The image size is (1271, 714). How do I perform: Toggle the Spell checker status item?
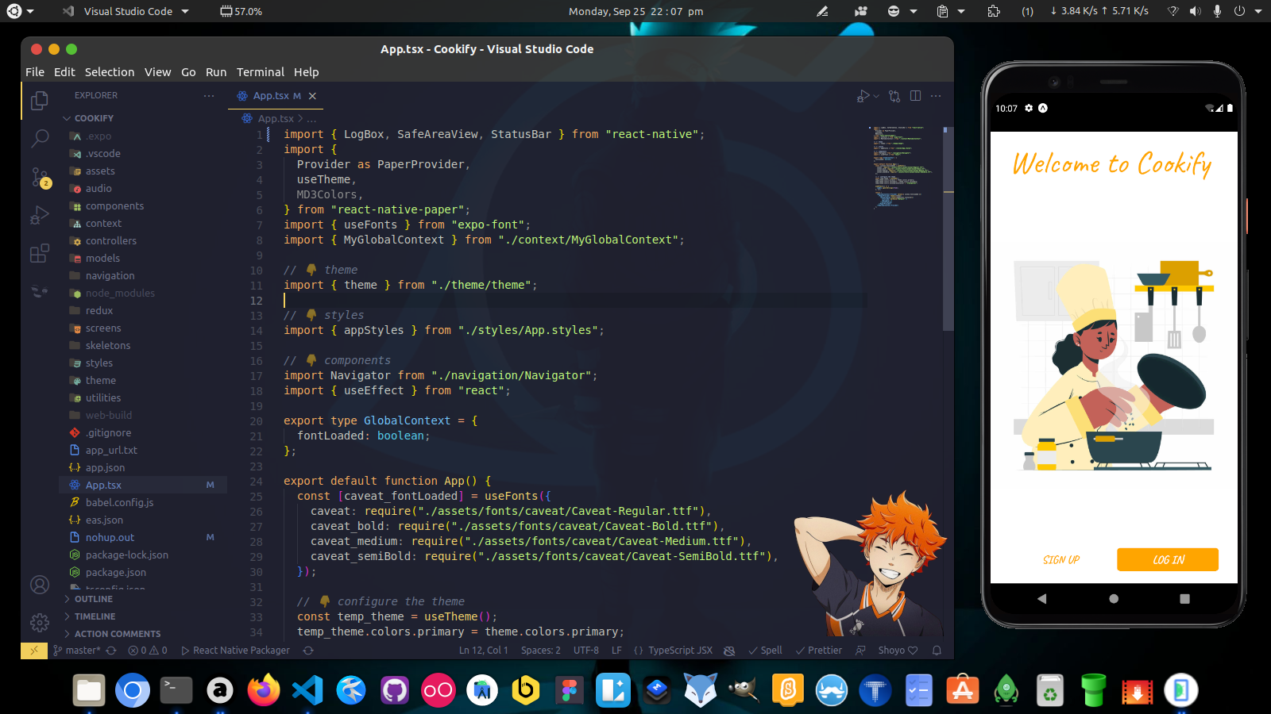coord(765,651)
